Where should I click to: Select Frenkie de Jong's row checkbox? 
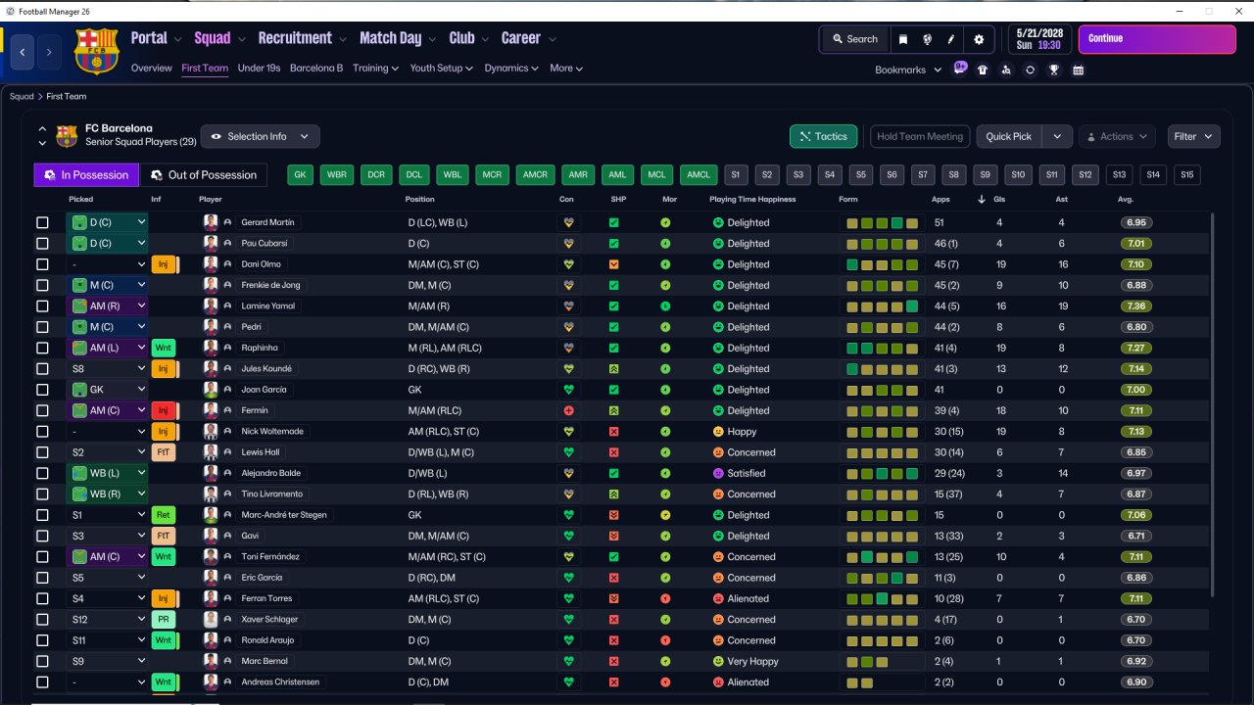coord(42,285)
